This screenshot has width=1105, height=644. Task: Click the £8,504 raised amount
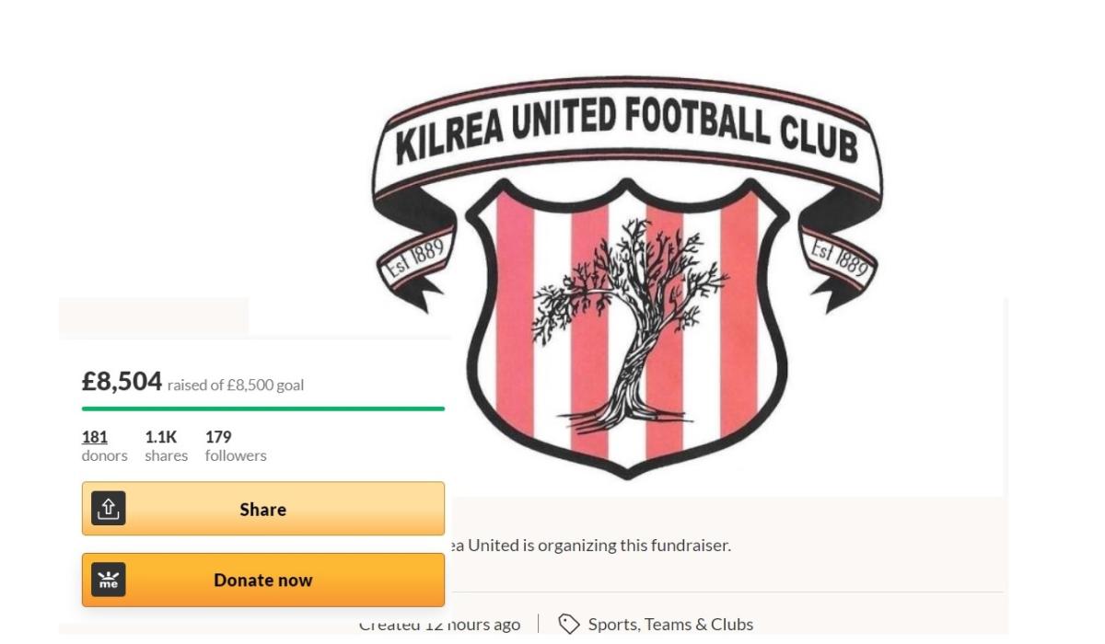tap(122, 382)
